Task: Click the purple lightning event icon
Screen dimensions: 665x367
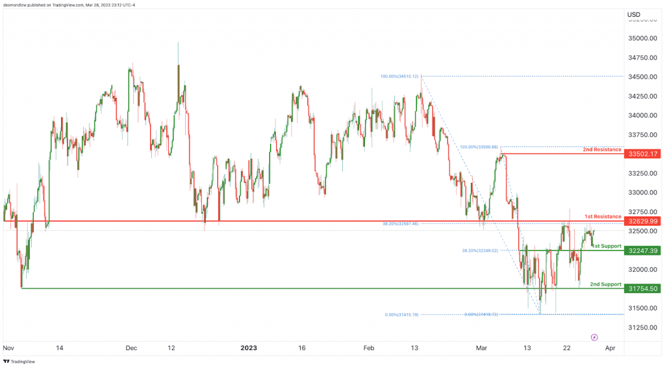Action: (594, 337)
